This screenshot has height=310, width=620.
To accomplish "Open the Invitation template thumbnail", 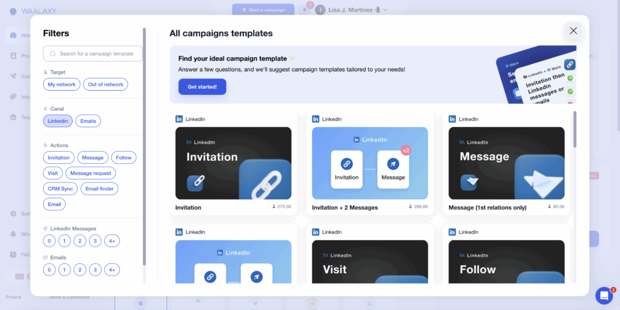I will coord(233,163).
